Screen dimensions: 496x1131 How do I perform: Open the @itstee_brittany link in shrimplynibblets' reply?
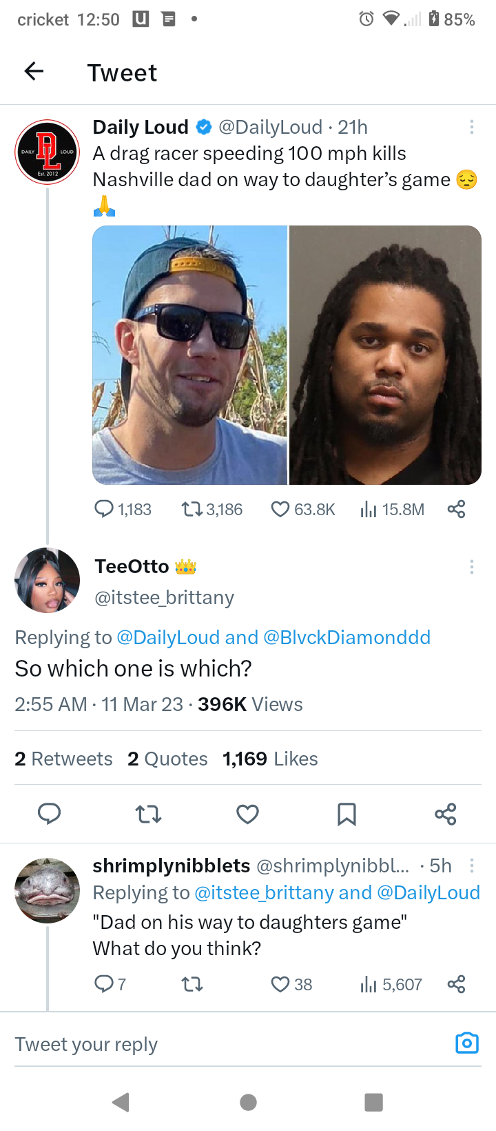point(264,892)
